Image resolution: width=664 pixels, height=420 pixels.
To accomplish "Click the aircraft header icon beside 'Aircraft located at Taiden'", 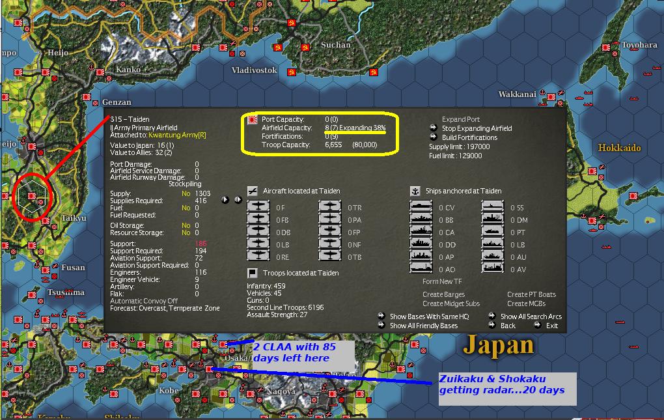I will point(253,191).
